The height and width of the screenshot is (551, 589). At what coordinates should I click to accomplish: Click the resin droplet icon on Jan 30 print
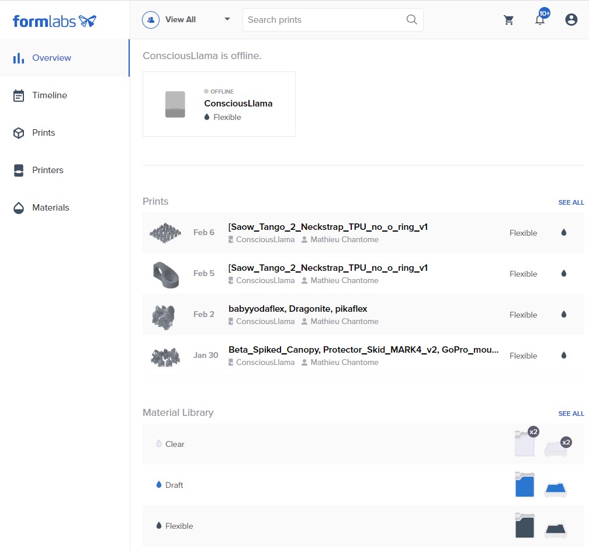point(563,356)
